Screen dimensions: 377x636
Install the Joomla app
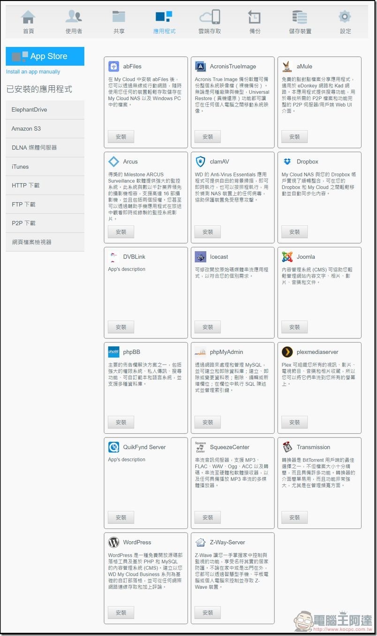pos(294,327)
